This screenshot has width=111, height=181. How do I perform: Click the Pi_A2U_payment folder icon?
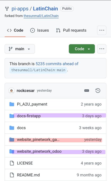(x=12, y=104)
